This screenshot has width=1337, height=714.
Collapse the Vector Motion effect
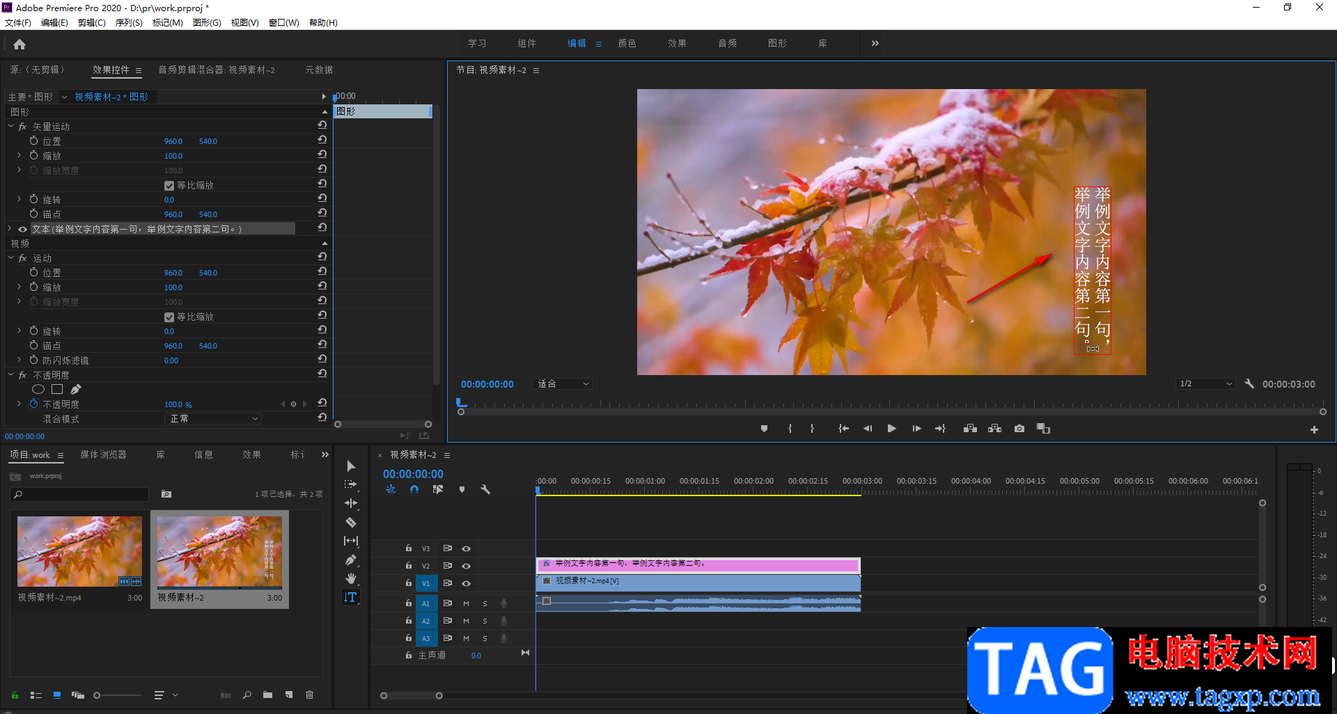click(x=10, y=127)
